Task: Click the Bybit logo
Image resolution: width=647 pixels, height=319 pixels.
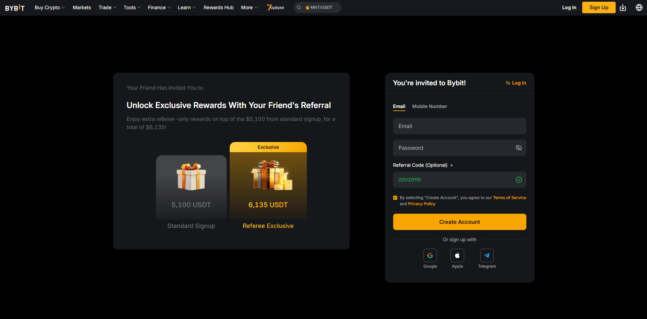Action: (15, 7)
